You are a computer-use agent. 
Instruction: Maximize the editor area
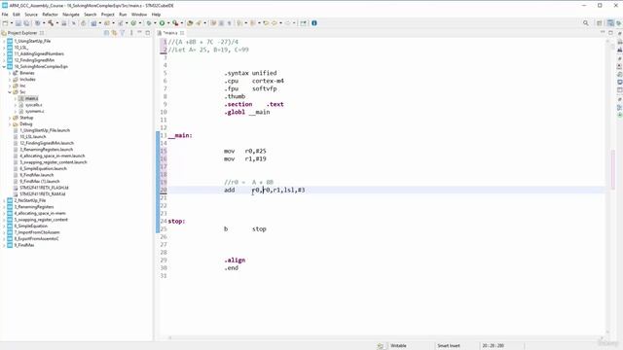click(610, 32)
